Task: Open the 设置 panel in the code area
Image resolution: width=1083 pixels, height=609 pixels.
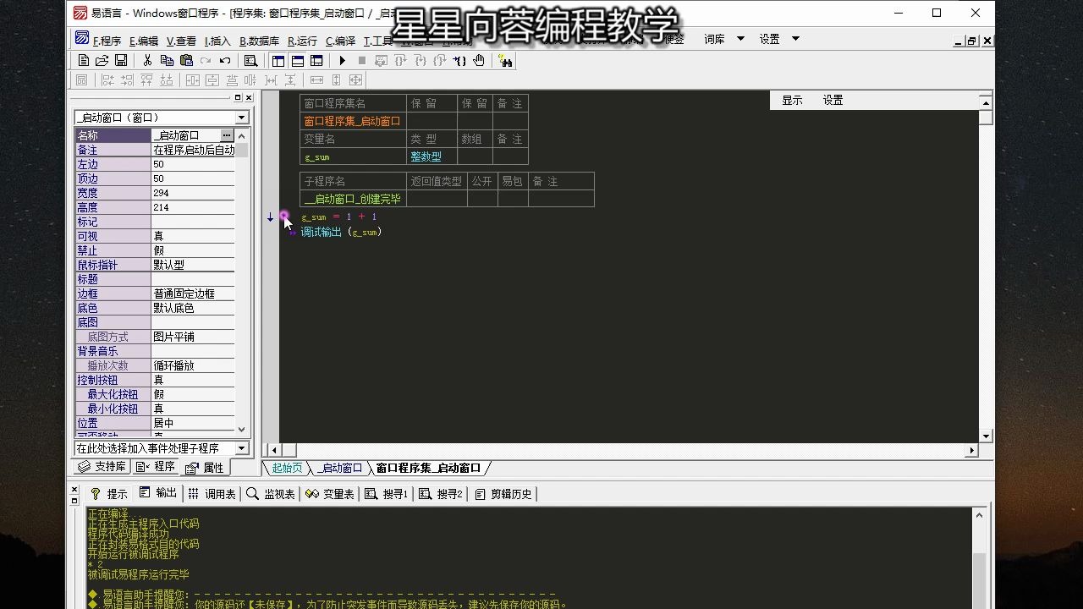Action: [832, 100]
